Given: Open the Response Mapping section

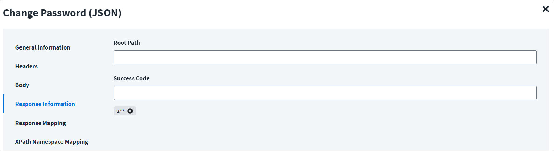Looking at the screenshot, I should pyautogui.click(x=41, y=123).
